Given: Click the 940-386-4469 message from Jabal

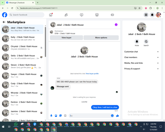Looking at the screenshot, I should coord(77,82).
